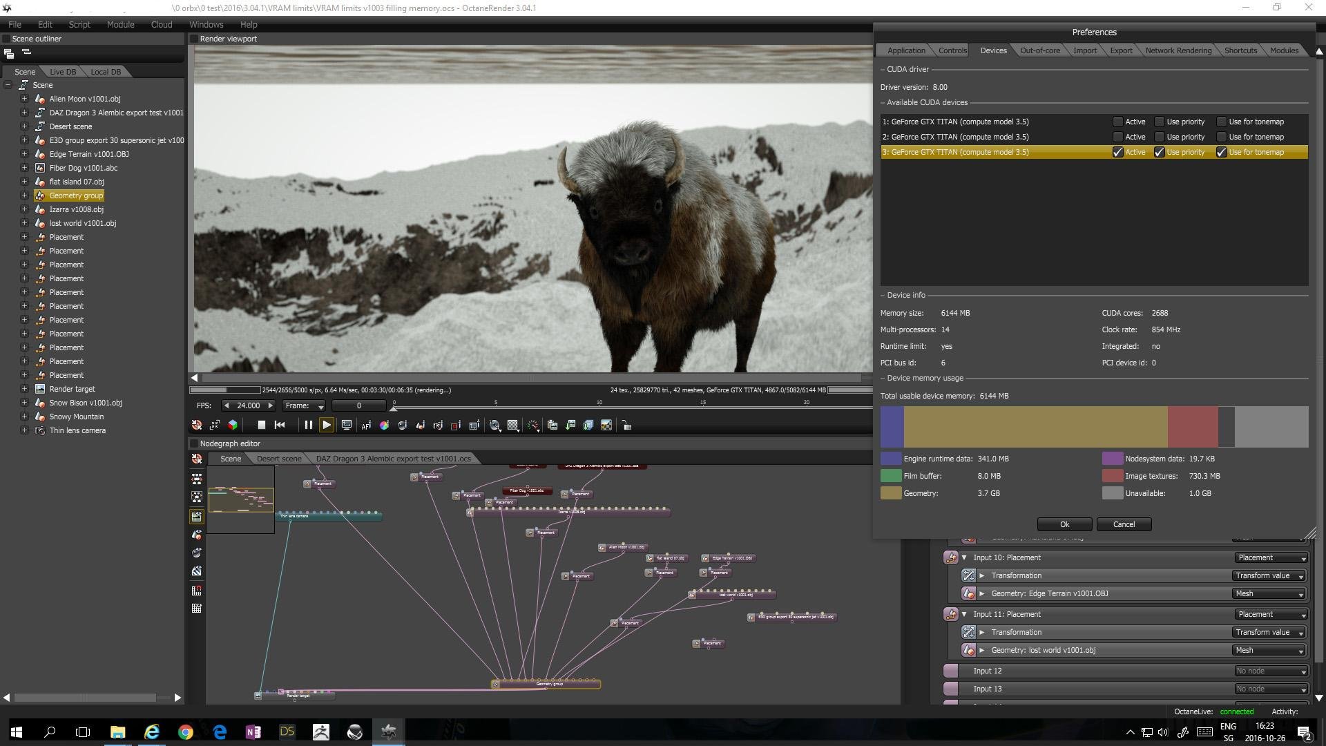This screenshot has height=746, width=1326.
Task: Click the viewport lock icon
Action: pyautogui.click(x=626, y=425)
